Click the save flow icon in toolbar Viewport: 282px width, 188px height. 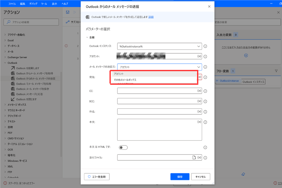(68, 12)
